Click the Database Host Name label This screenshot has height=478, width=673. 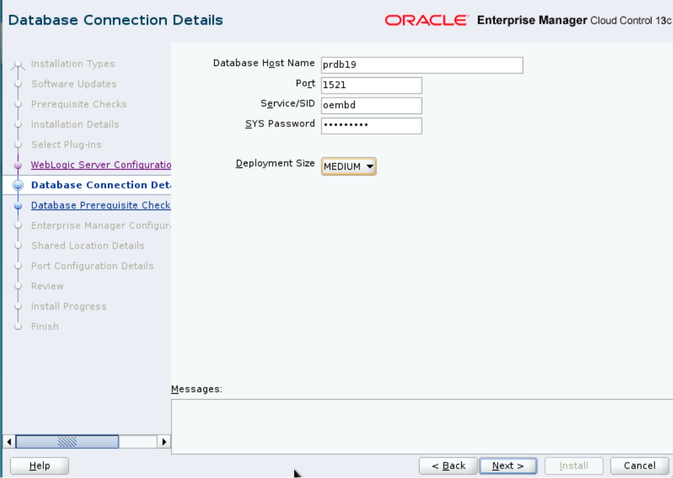click(264, 63)
